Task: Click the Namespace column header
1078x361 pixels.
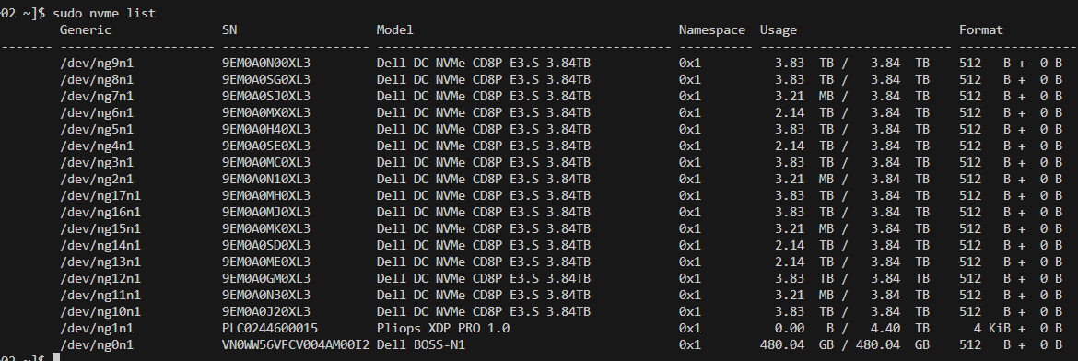Action: click(x=712, y=29)
